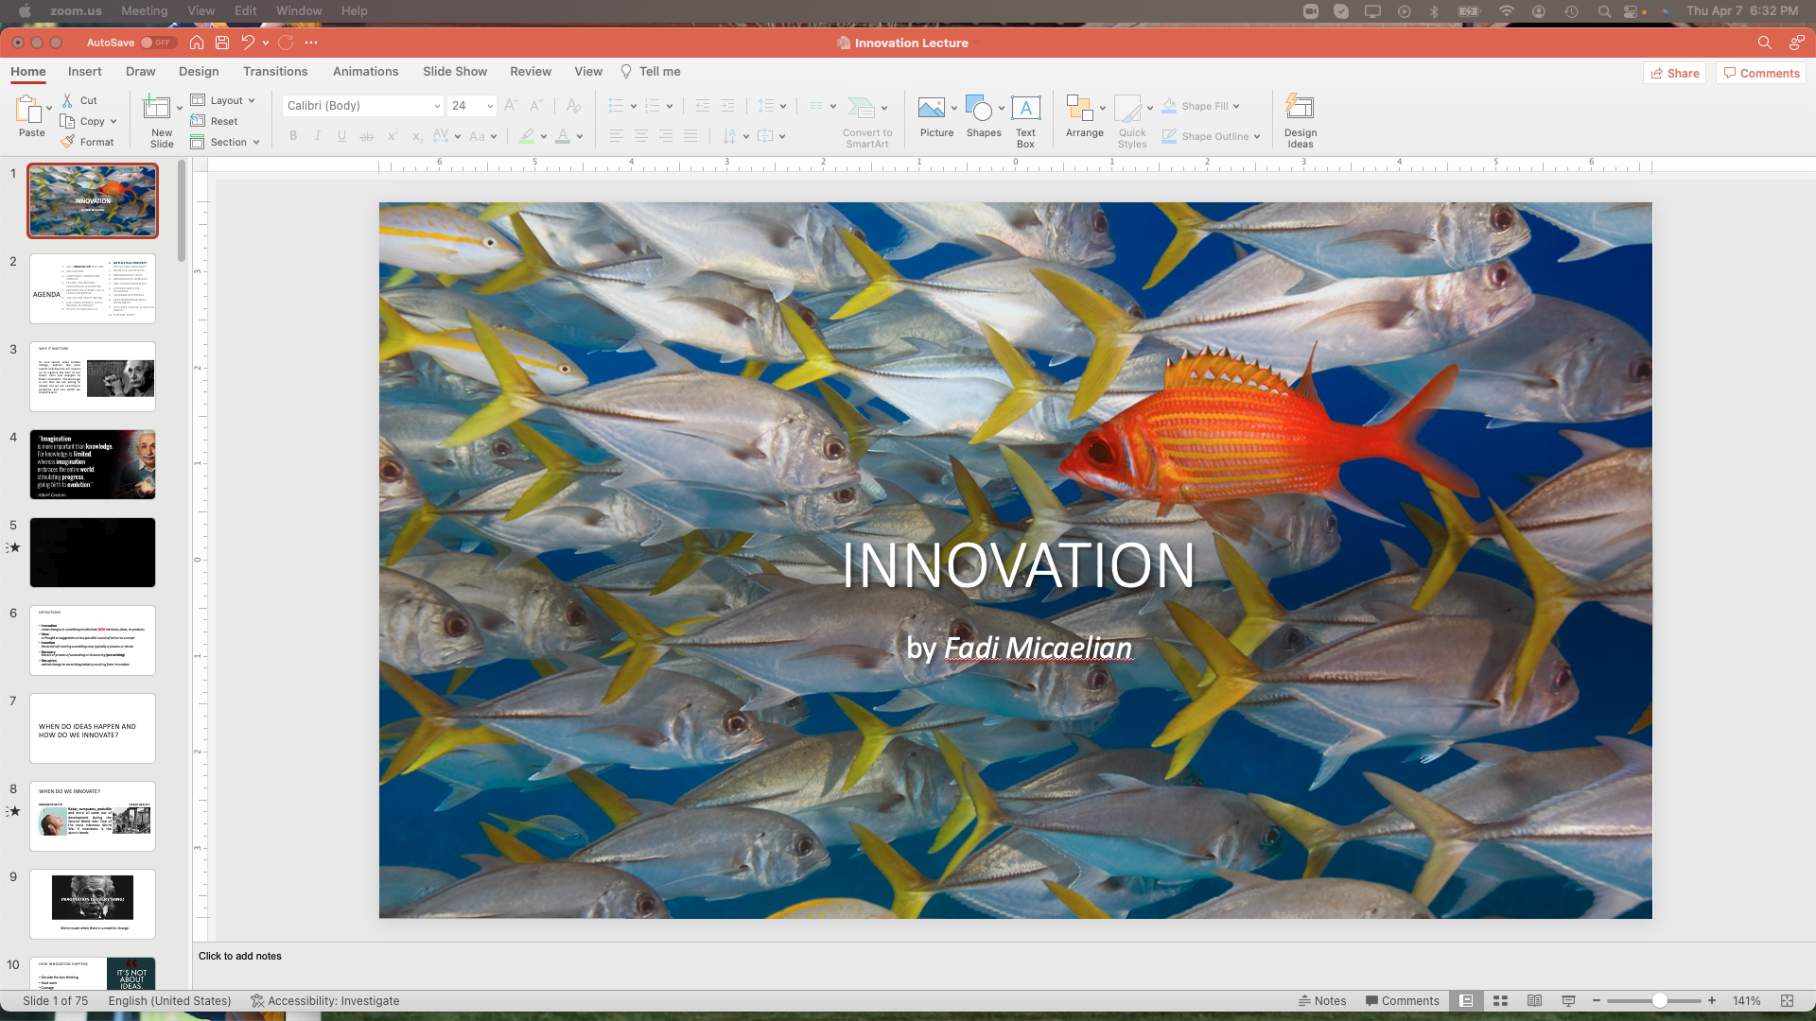1816x1021 pixels.
Task: Switch to Slide Sorter view icon
Action: [x=1500, y=1001]
